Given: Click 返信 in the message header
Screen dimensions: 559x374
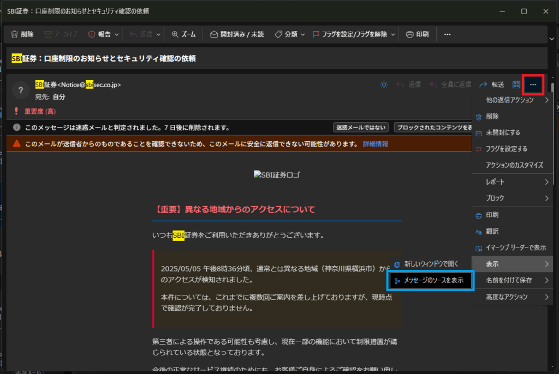Looking at the screenshot, I should point(408,85).
